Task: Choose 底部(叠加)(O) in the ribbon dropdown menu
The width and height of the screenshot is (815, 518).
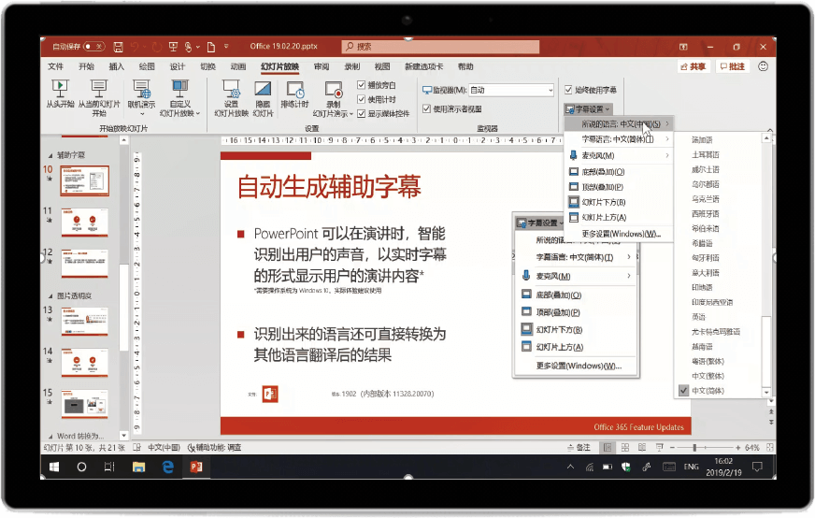Action: (x=619, y=172)
